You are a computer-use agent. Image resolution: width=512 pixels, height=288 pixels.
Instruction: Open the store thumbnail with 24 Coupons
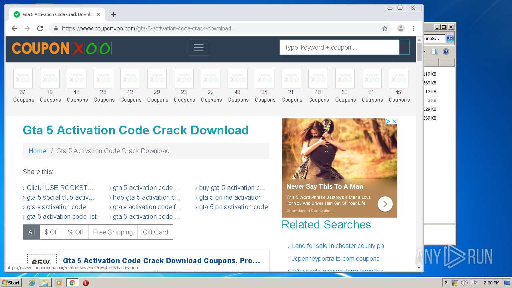coord(264,78)
